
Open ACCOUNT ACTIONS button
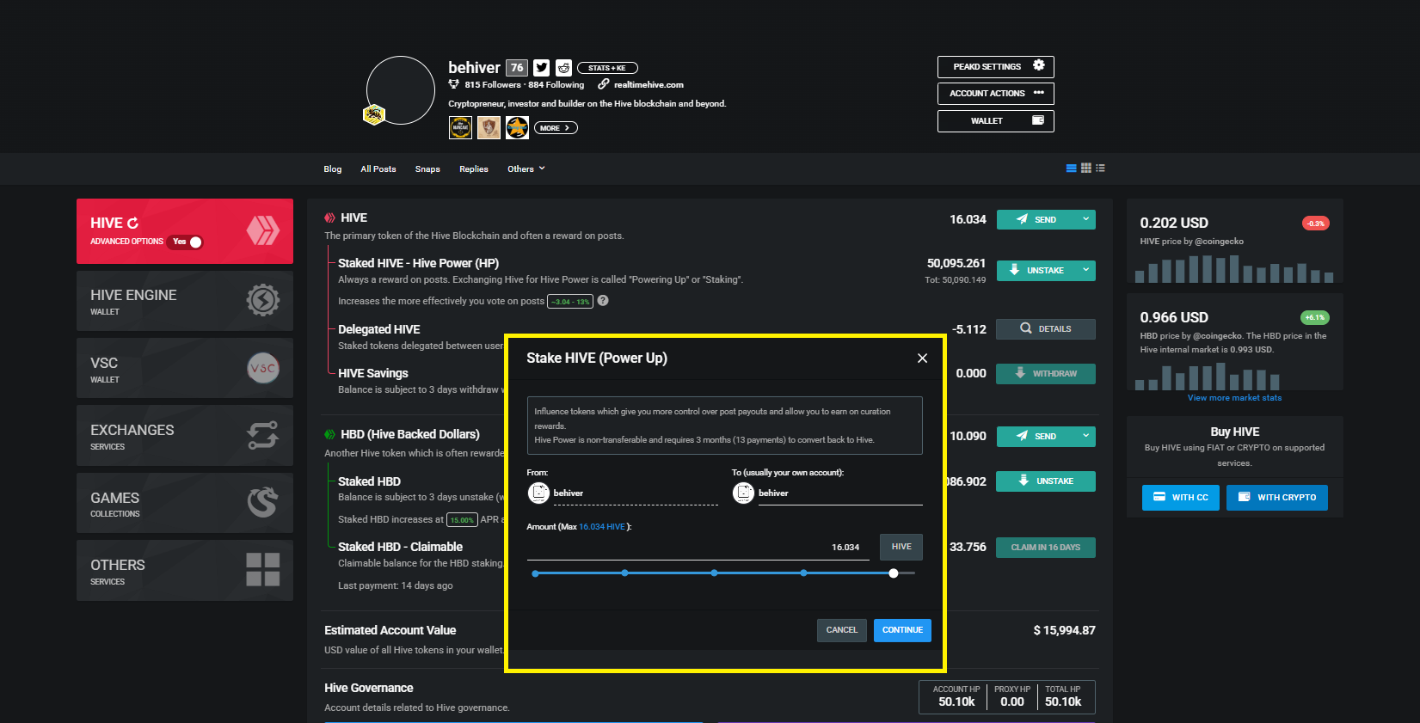996,94
